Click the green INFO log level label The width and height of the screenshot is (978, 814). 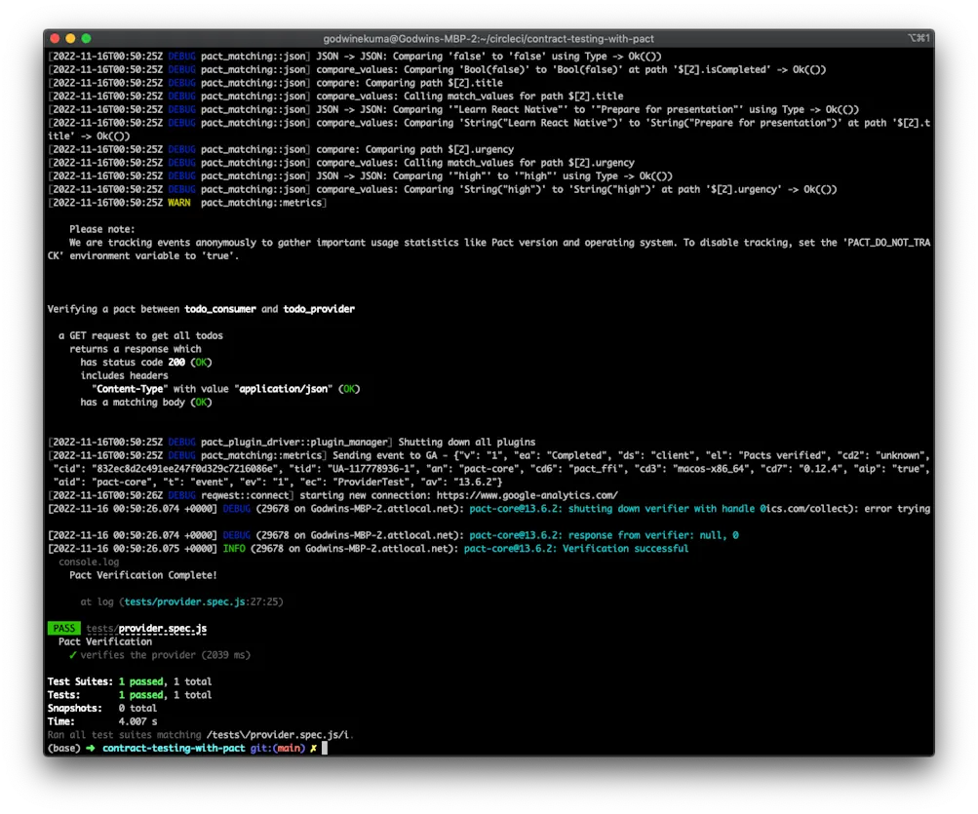234,548
